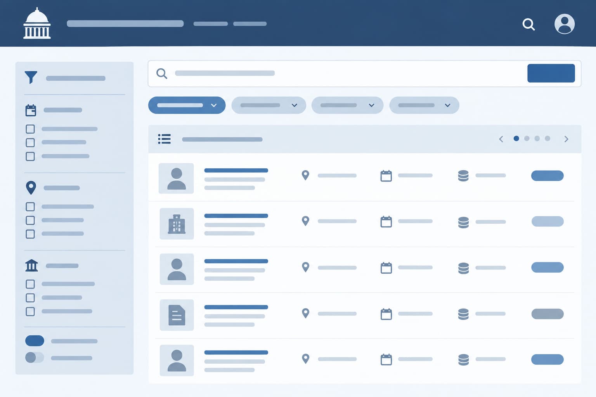
Task: Click the location pin in the document result row
Action: pos(306,313)
